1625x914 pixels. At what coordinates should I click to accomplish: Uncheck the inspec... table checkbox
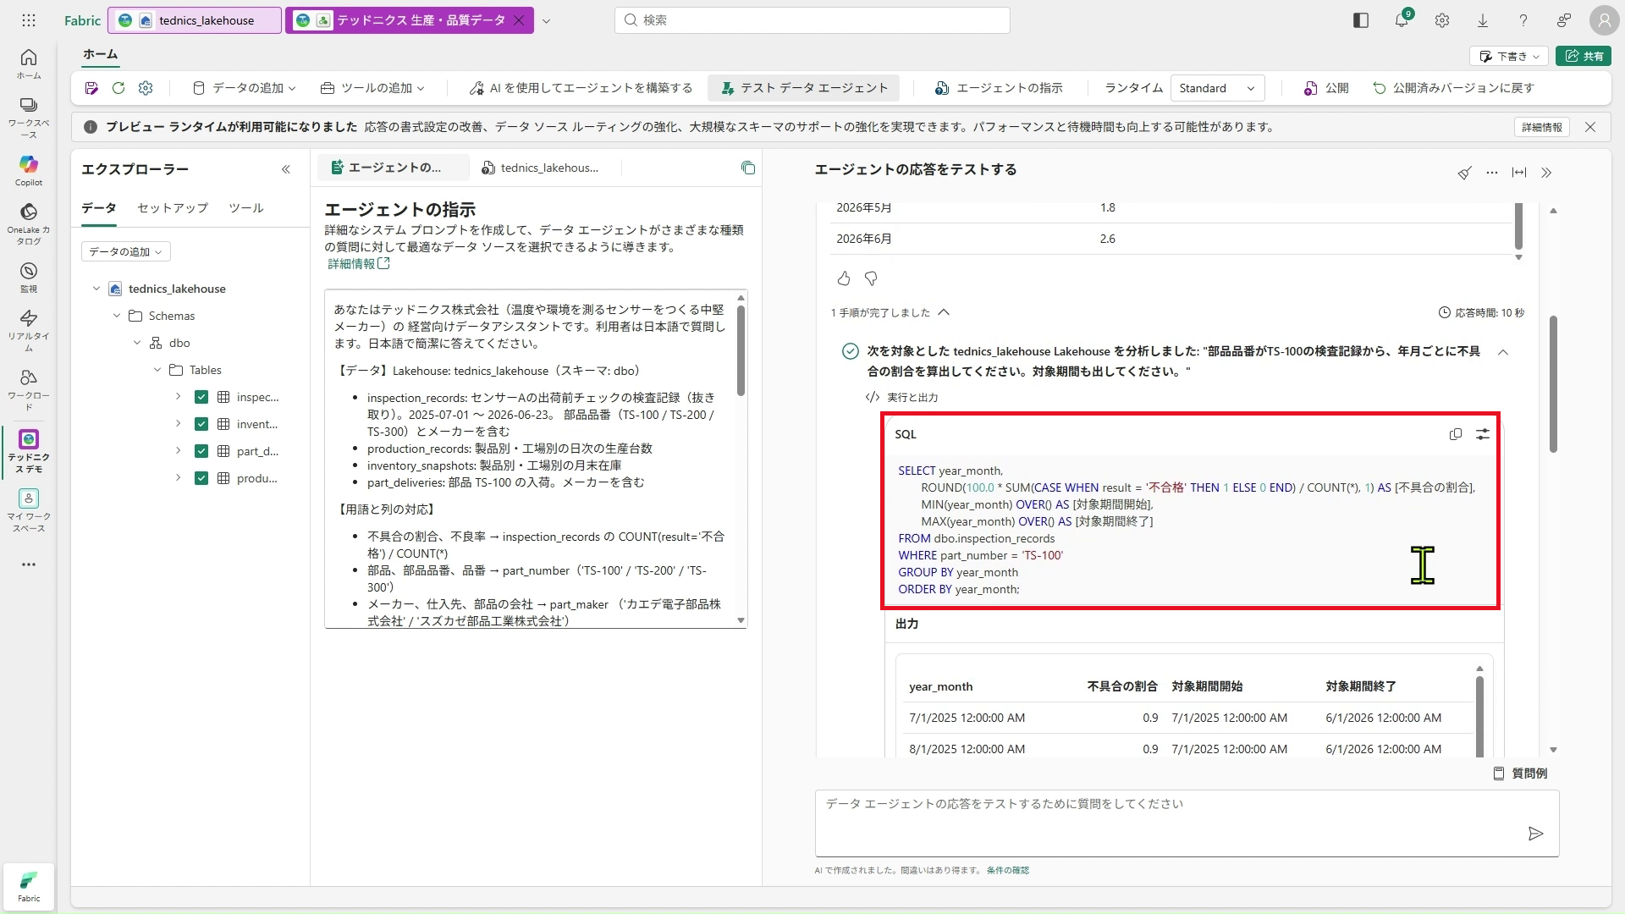[201, 397]
